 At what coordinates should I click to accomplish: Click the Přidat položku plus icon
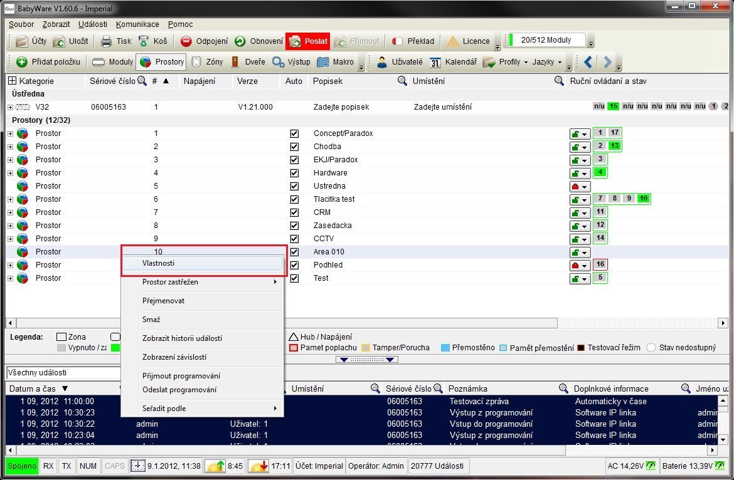point(22,62)
